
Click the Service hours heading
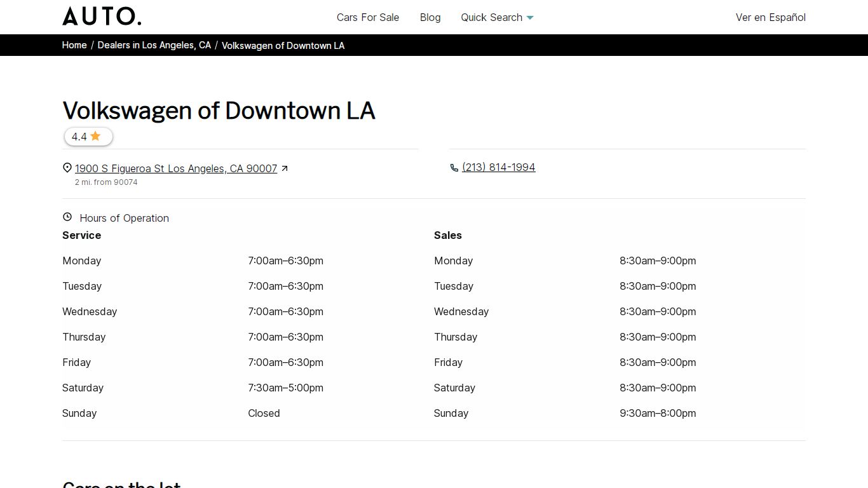coord(82,235)
